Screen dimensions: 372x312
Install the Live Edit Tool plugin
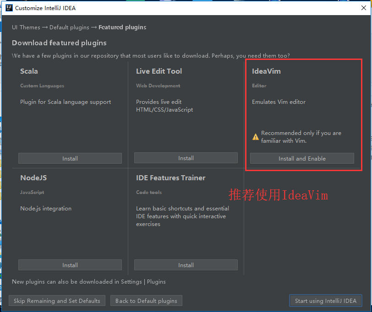click(186, 158)
